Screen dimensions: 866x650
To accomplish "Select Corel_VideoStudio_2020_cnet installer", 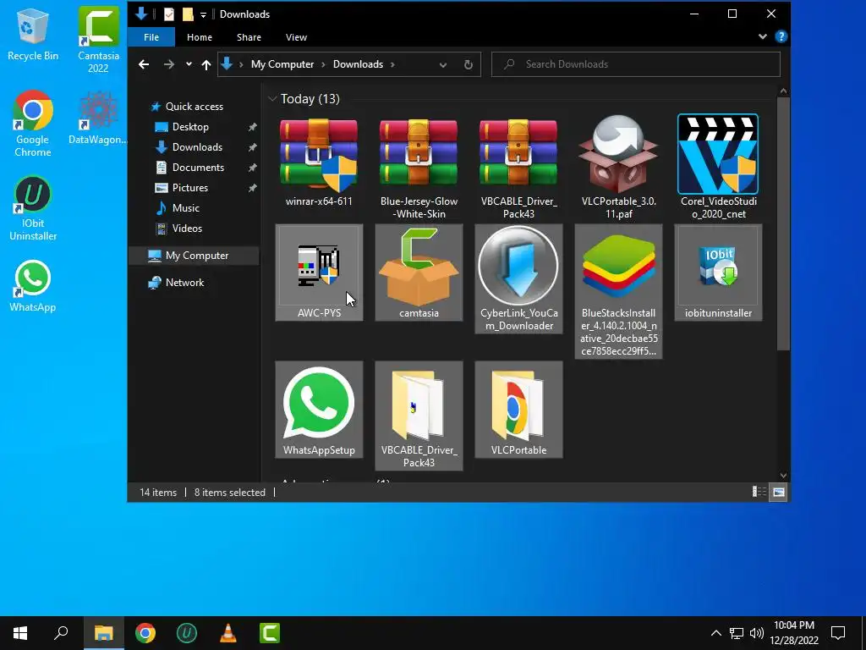I will (x=718, y=168).
